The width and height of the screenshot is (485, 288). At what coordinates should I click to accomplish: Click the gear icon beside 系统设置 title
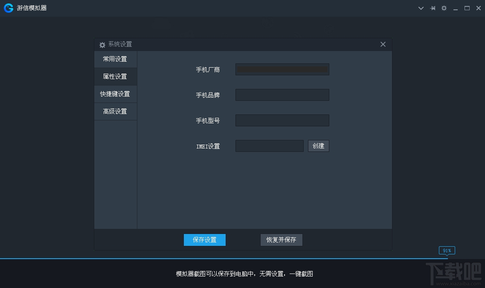(x=102, y=44)
